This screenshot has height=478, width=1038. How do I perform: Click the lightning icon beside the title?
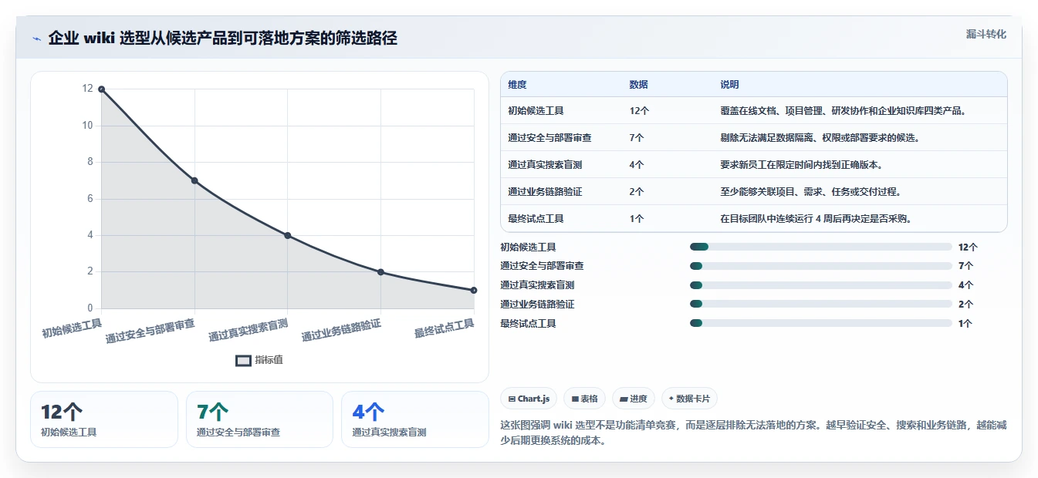coord(37,39)
